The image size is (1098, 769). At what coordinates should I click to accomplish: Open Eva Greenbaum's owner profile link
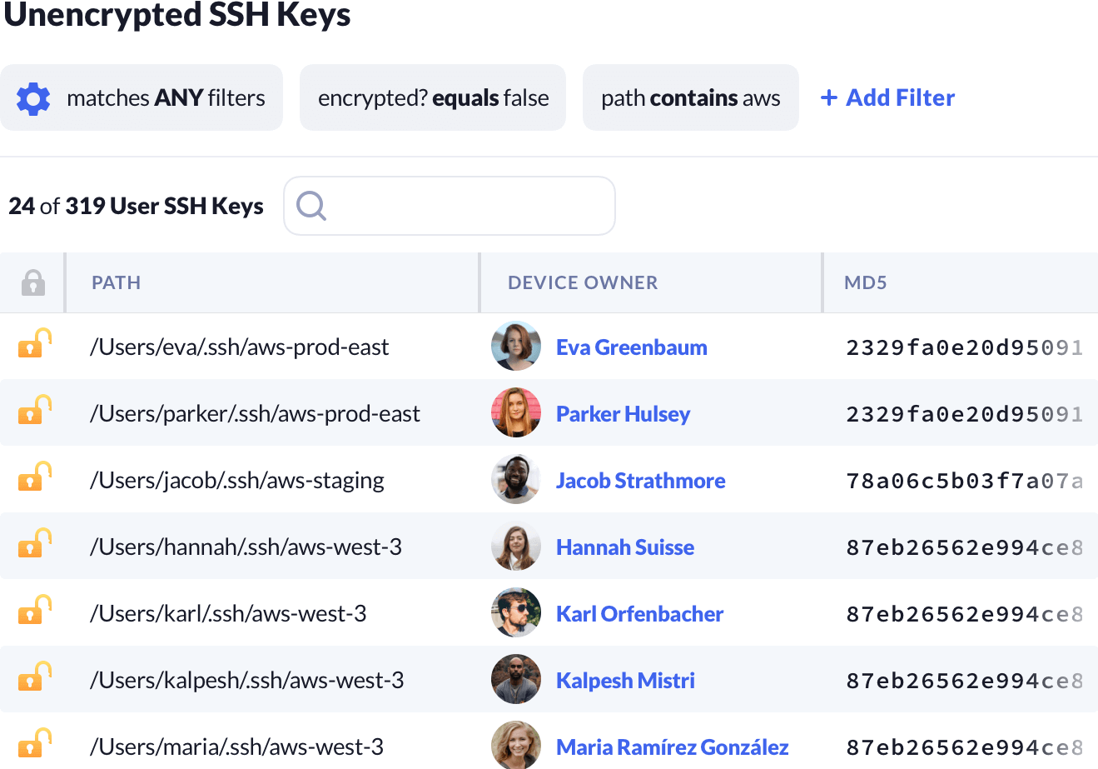point(631,347)
